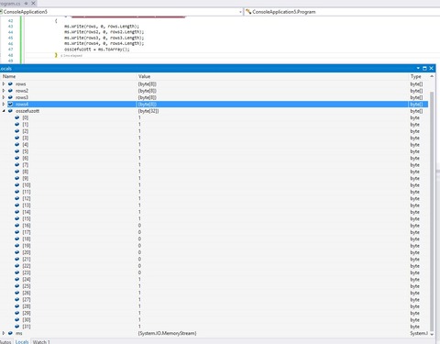
Task: Expand the ms MemoryStream node
Action: (4, 333)
